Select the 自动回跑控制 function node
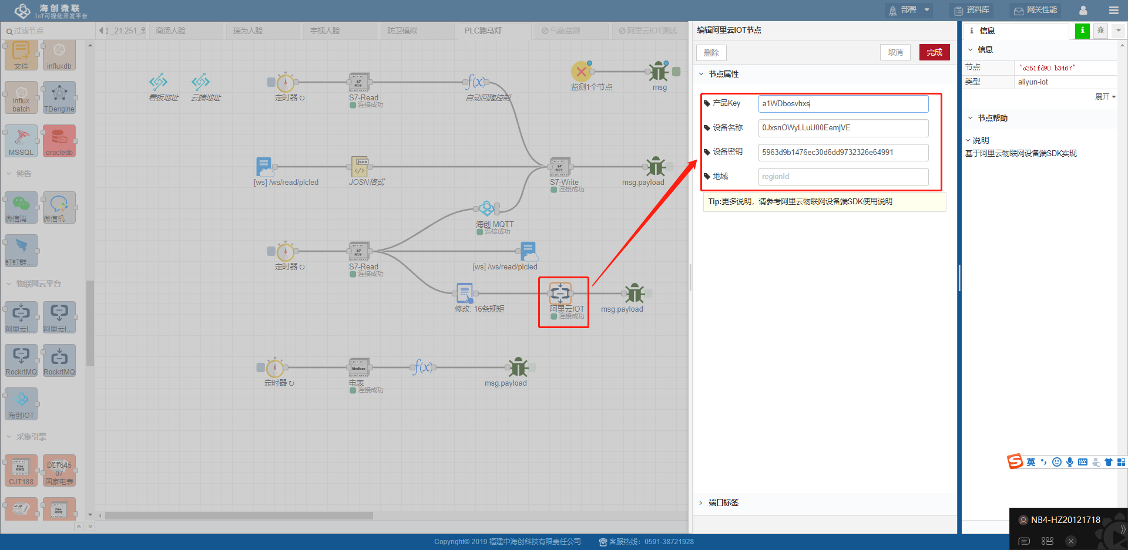Image resolution: width=1128 pixels, height=550 pixels. click(x=476, y=82)
